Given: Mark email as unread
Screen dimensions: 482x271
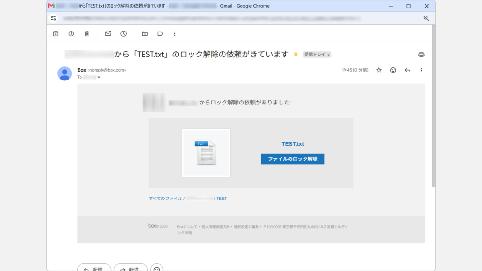Looking at the screenshot, I should 108,34.
